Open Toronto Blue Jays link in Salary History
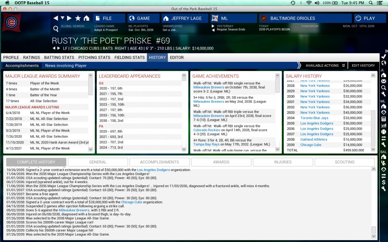The image size is (388, 242). coord(314,118)
